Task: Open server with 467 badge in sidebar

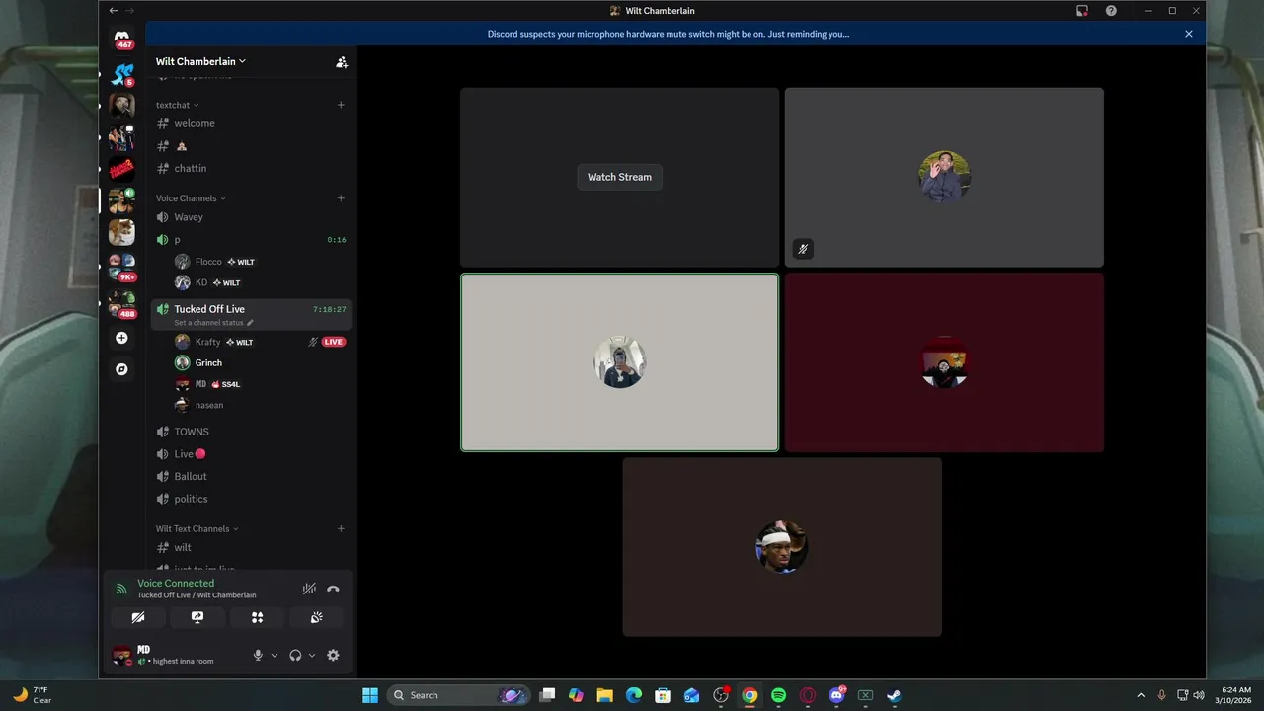Action: click(122, 37)
